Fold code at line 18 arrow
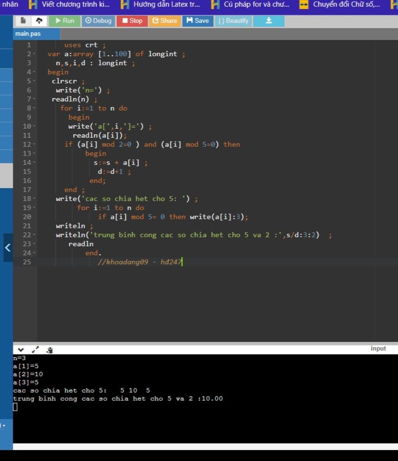The width and height of the screenshot is (398, 461). (x=34, y=199)
